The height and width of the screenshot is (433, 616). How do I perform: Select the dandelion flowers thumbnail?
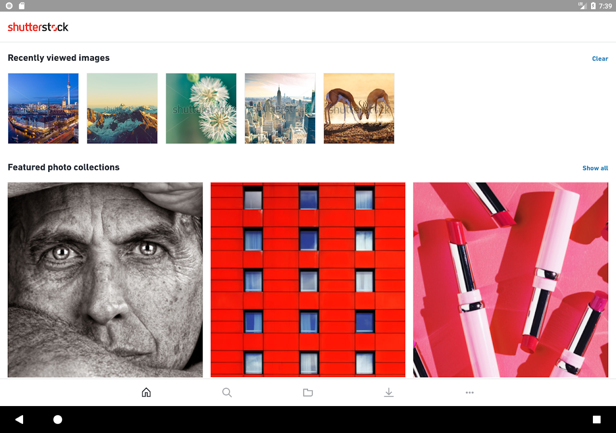pos(201,108)
